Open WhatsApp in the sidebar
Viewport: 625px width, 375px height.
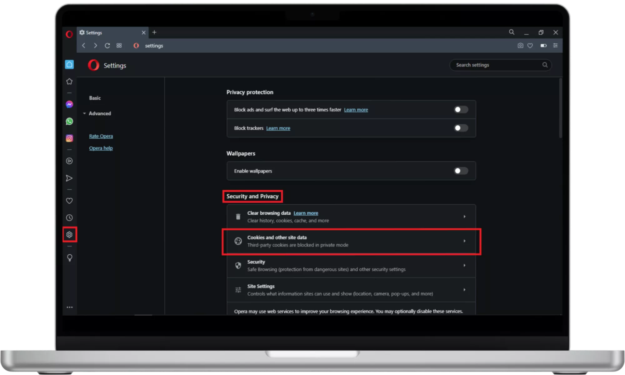pos(69,121)
